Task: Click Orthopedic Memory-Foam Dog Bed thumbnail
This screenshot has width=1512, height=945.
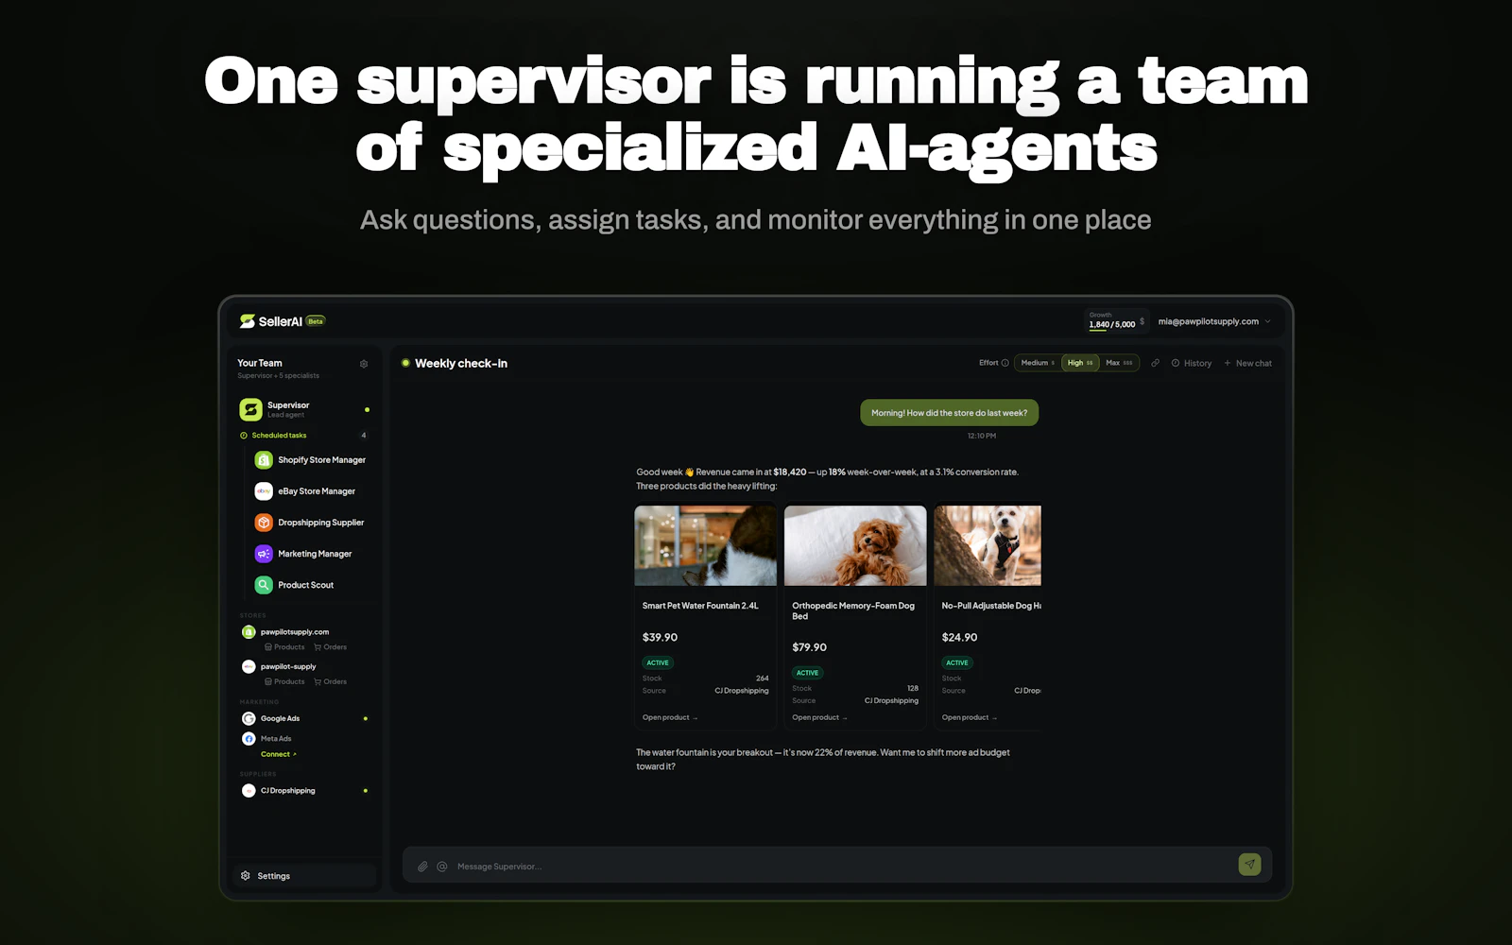Action: point(855,545)
